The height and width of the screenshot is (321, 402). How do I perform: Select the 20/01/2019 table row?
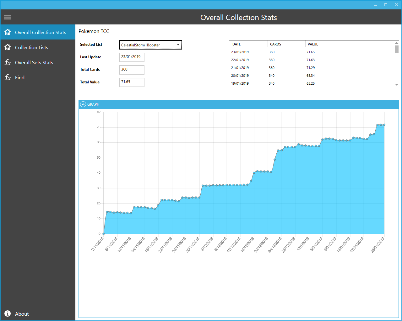(312, 76)
